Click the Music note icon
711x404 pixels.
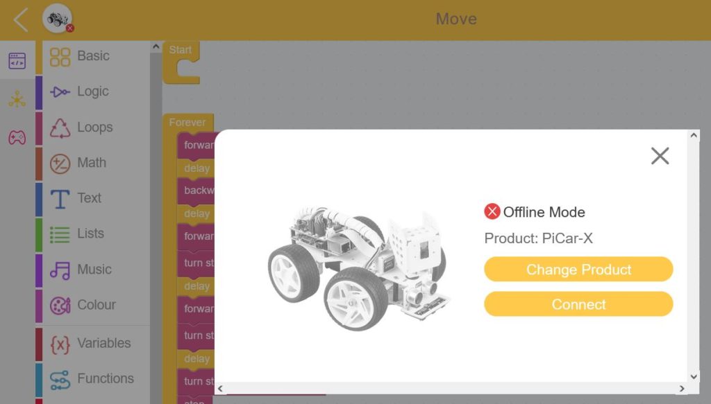click(60, 270)
